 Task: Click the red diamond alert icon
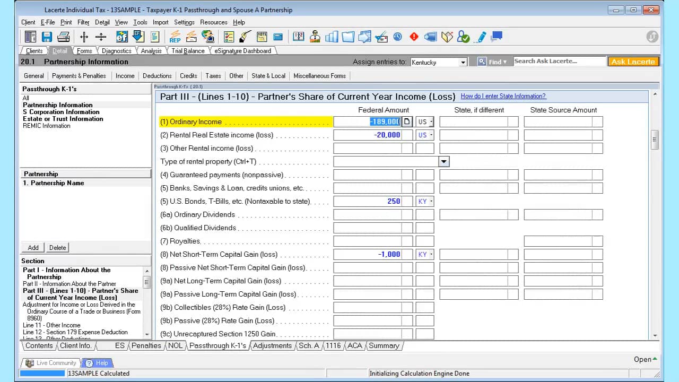414,37
